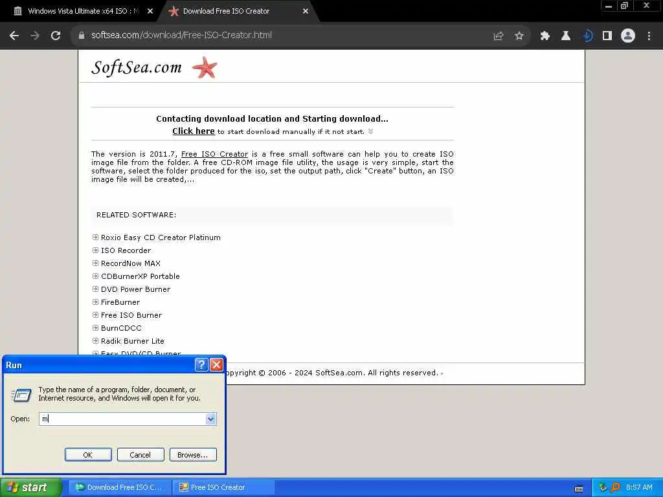663x497 pixels.
Task: Open the RecordNow MAX link
Action: pos(131,263)
